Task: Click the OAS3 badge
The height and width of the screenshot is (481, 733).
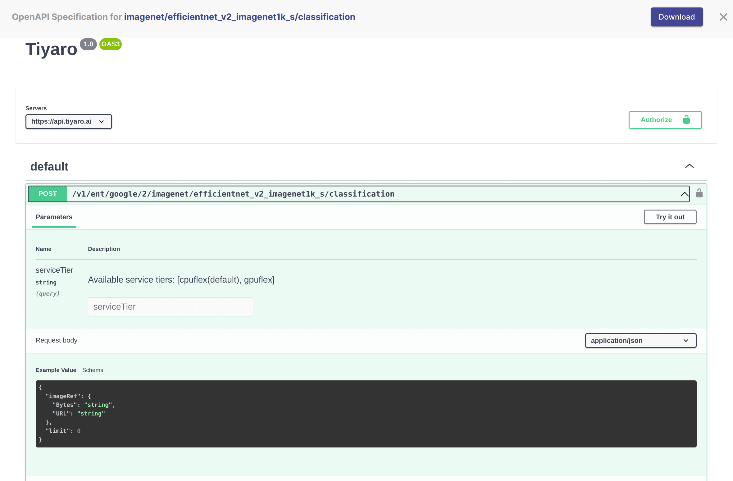Action: [x=111, y=44]
